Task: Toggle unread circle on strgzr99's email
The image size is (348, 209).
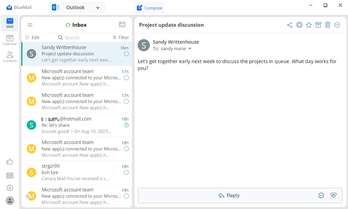Action: 126,172
